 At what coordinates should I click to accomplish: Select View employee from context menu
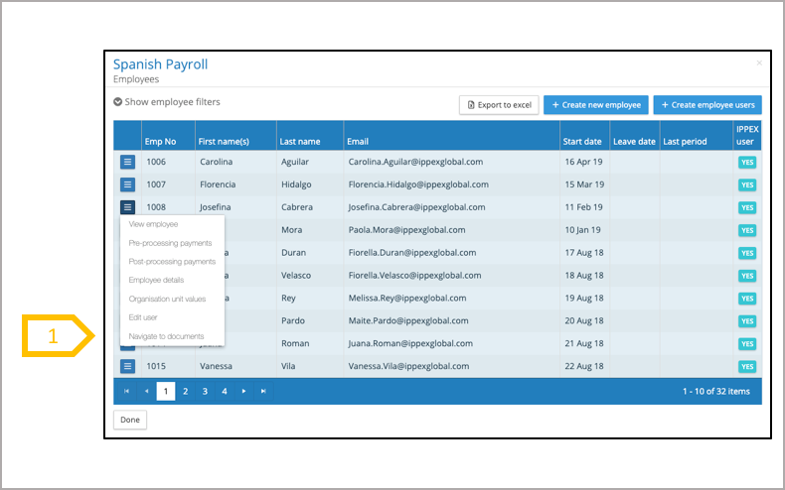(153, 224)
